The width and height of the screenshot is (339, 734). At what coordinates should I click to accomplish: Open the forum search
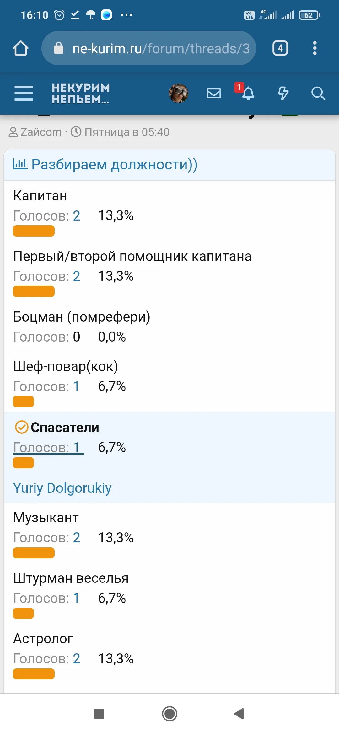click(318, 93)
